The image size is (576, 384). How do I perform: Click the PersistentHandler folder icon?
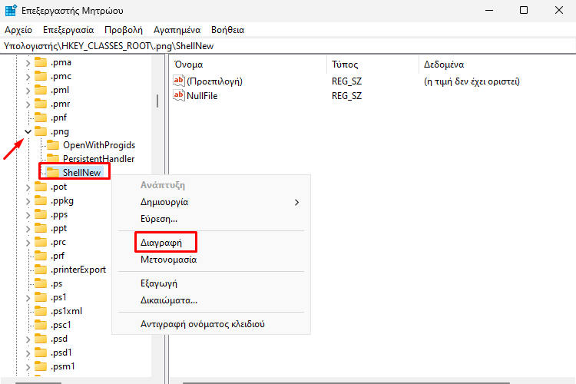(53, 158)
